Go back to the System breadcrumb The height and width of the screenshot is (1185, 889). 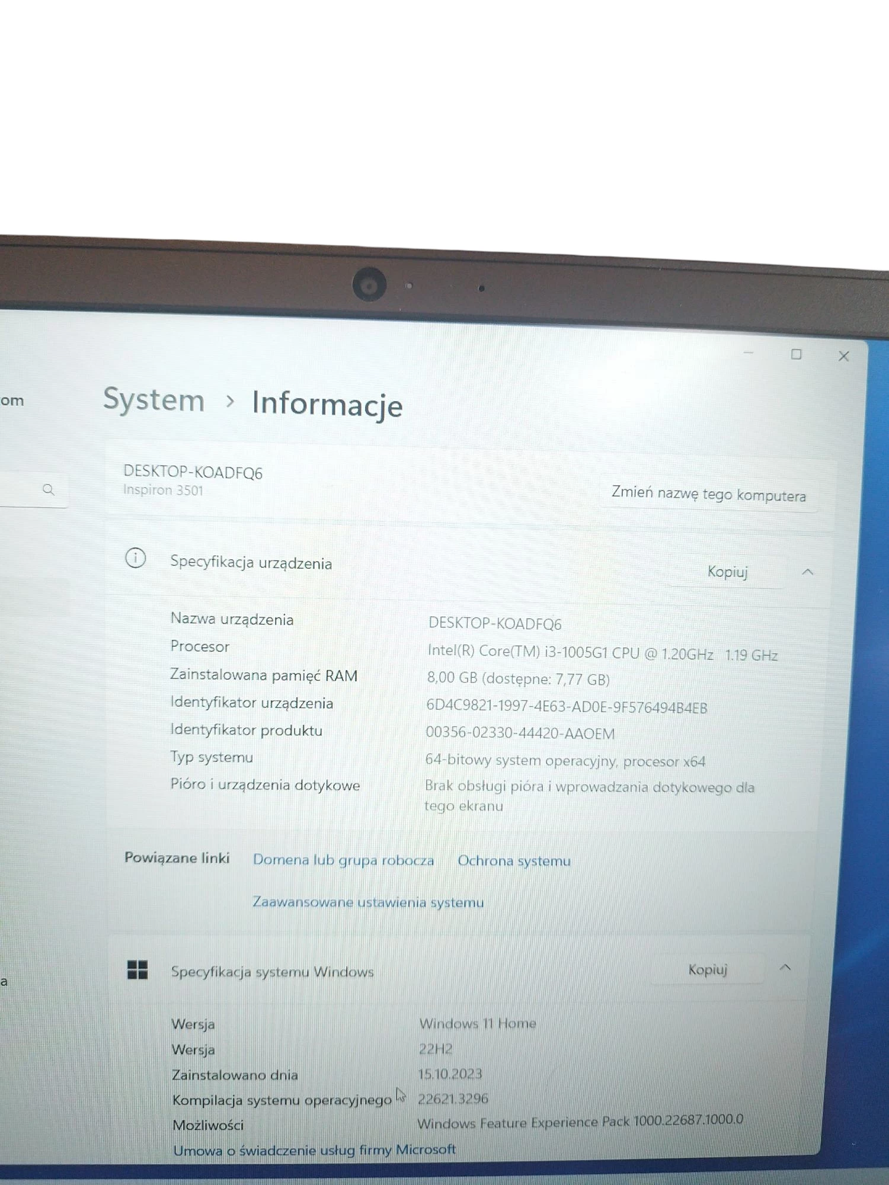tap(154, 400)
